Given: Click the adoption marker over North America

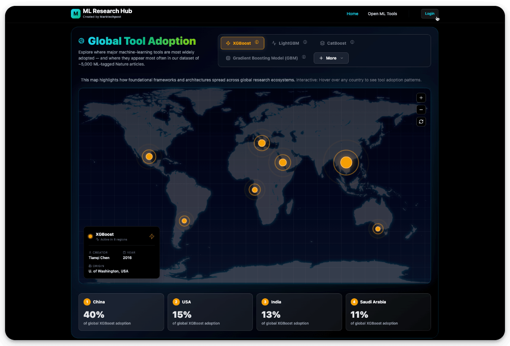Looking at the screenshot, I should click(149, 157).
